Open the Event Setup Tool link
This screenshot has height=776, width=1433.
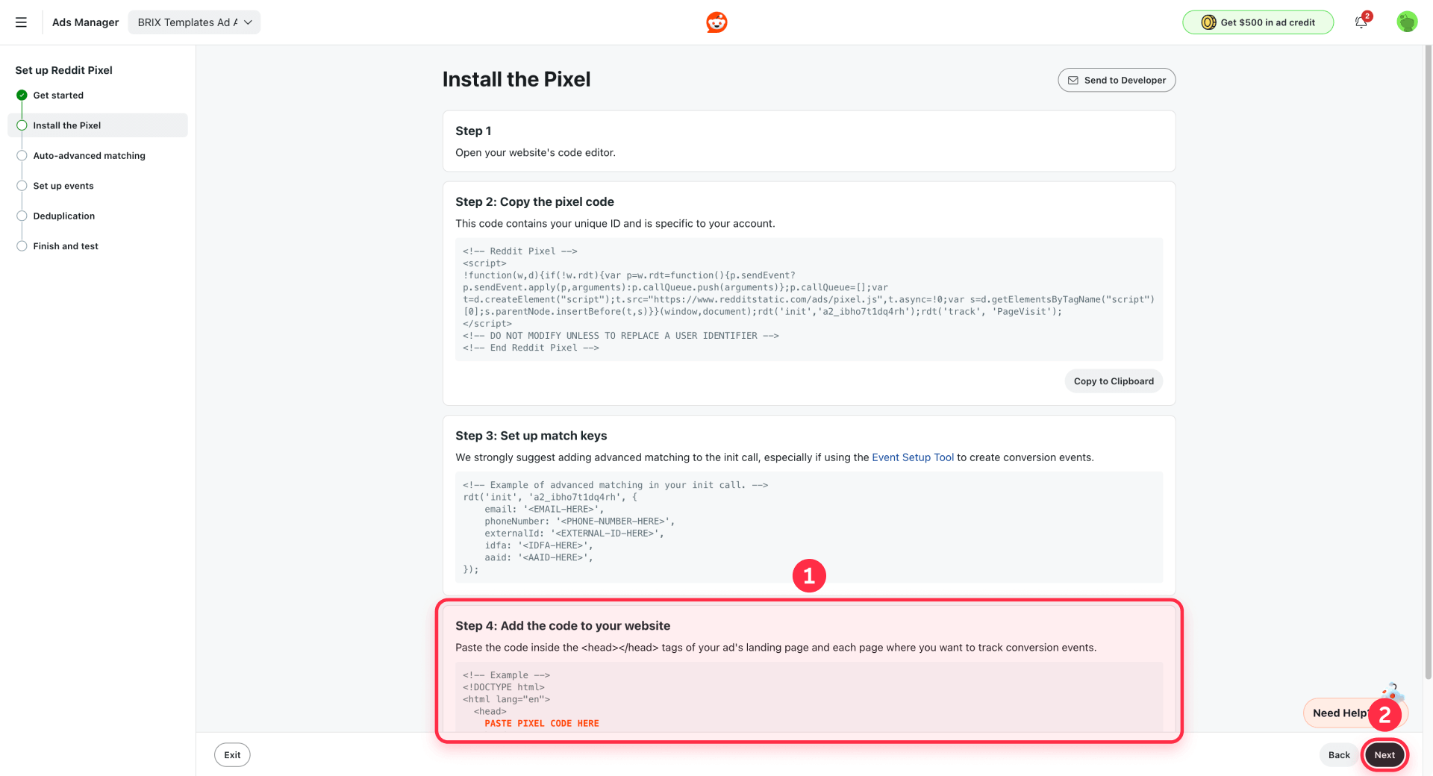(x=912, y=457)
